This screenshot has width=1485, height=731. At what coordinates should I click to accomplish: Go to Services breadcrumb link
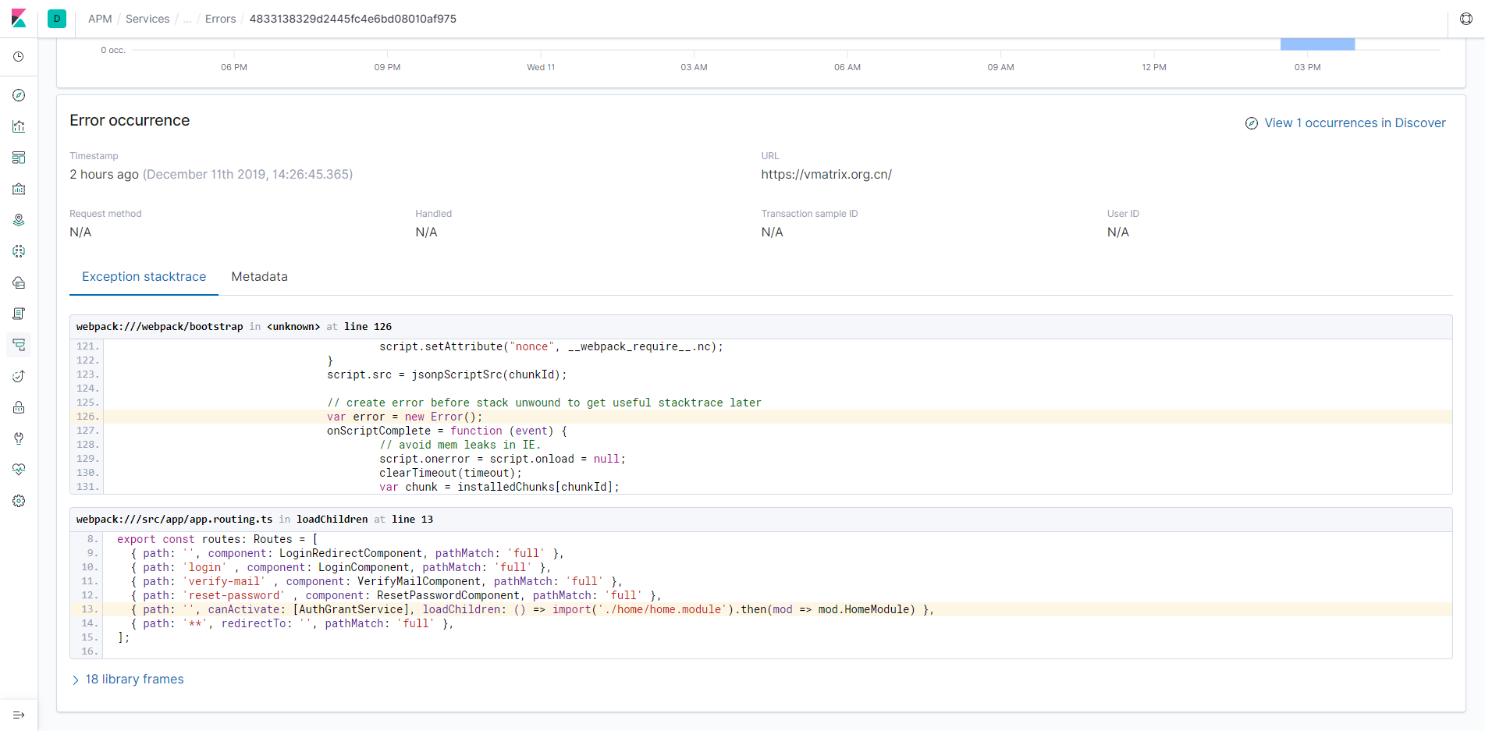click(x=147, y=19)
